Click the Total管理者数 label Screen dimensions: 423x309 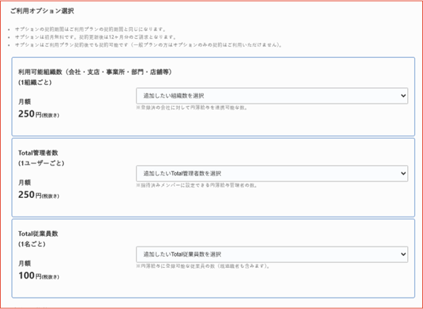(38, 153)
